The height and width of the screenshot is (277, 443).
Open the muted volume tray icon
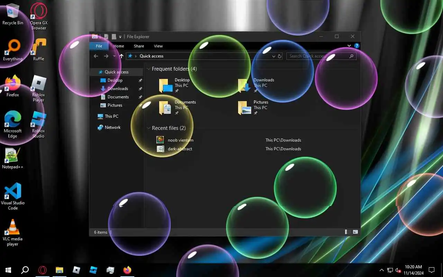tap(398, 270)
